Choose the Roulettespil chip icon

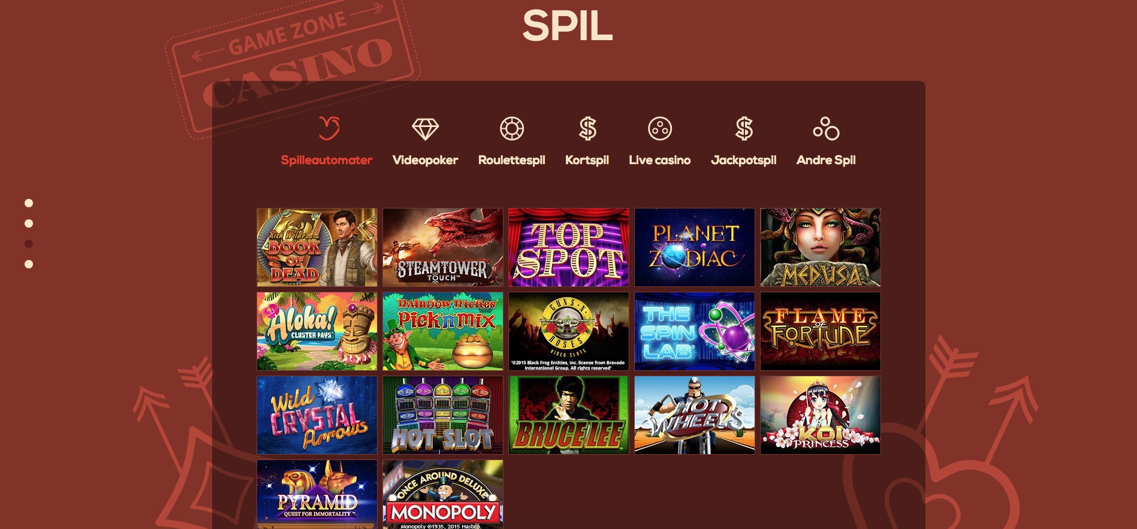click(x=512, y=128)
